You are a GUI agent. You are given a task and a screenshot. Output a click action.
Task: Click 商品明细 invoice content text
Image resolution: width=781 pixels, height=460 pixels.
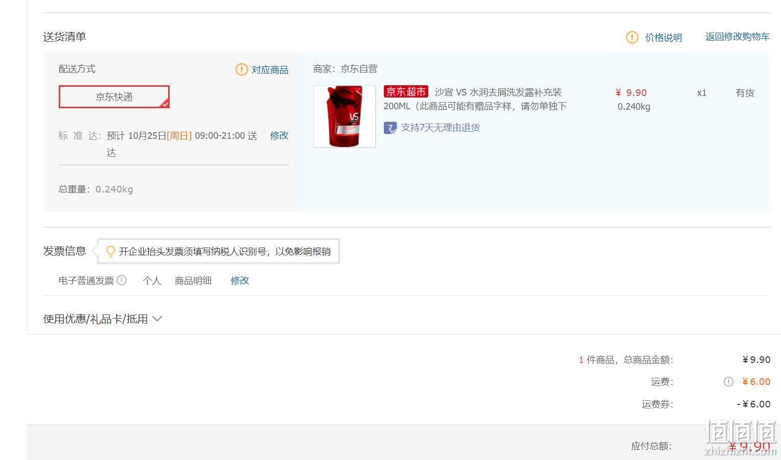pyautogui.click(x=193, y=280)
